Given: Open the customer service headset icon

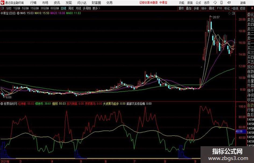Looking at the screenshot, I should point(215,3).
